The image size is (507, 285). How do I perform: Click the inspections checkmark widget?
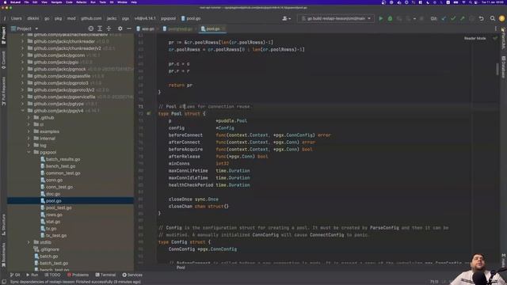pyautogui.click(x=495, y=38)
